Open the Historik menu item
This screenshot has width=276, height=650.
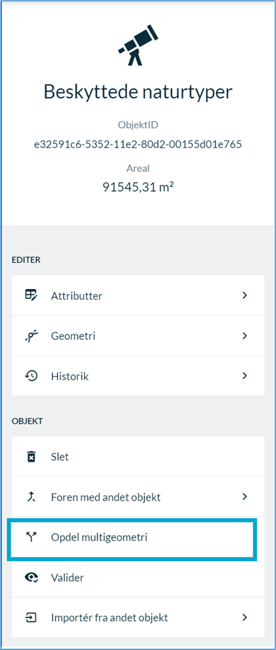[x=138, y=377]
